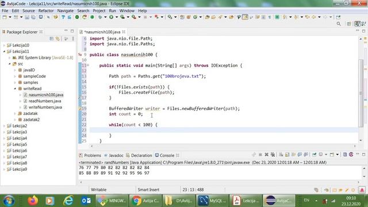Toggle Pin Console icon
This screenshot has width=368, height=207.
(315, 155)
